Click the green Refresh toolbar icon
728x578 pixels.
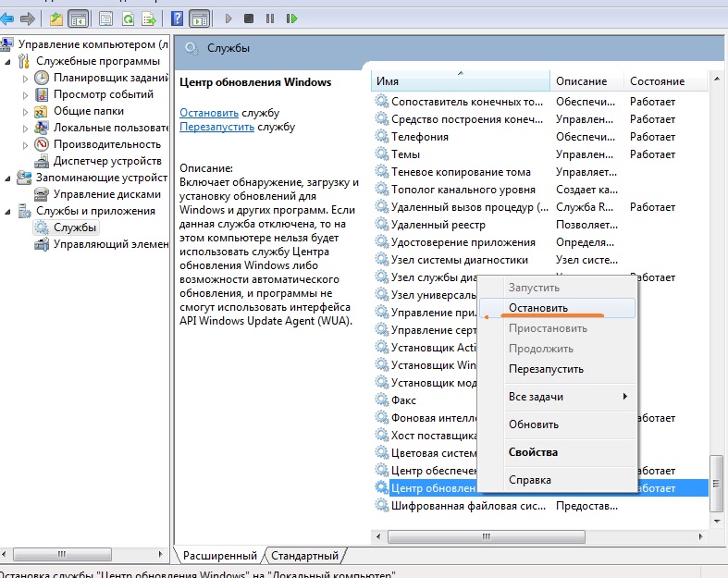pos(129,19)
